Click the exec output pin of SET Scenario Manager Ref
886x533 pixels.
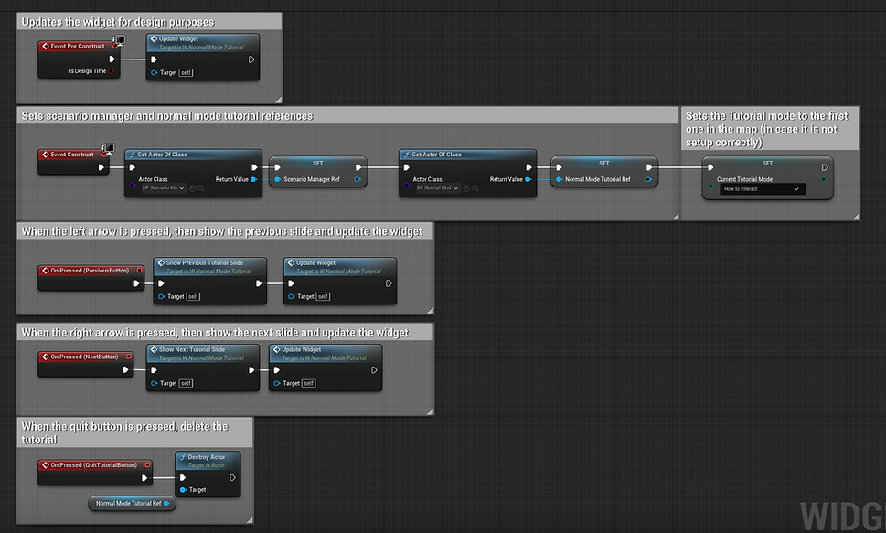coord(358,167)
